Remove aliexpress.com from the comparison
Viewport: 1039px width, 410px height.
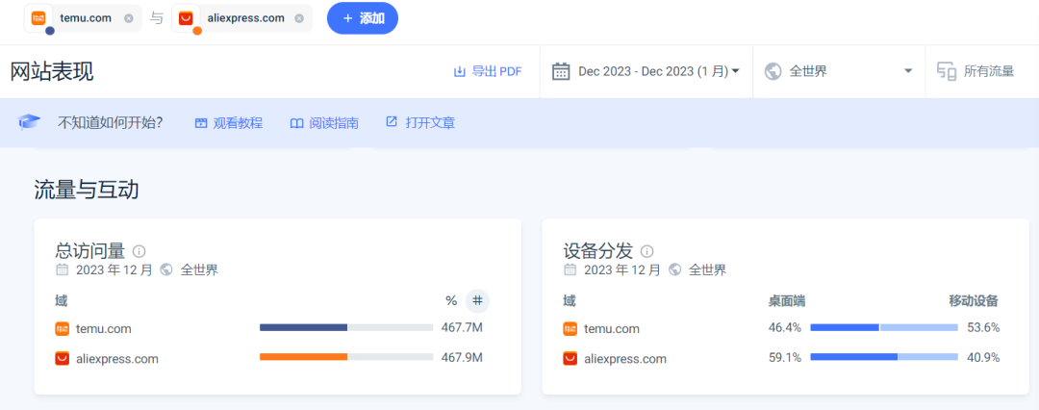tap(299, 18)
